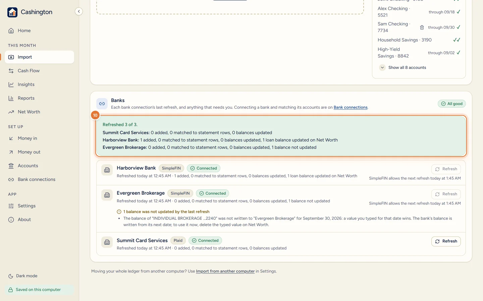Click the SimpleFIN tag on Evergreen Brokerage
The image size is (483, 301).
click(x=180, y=193)
